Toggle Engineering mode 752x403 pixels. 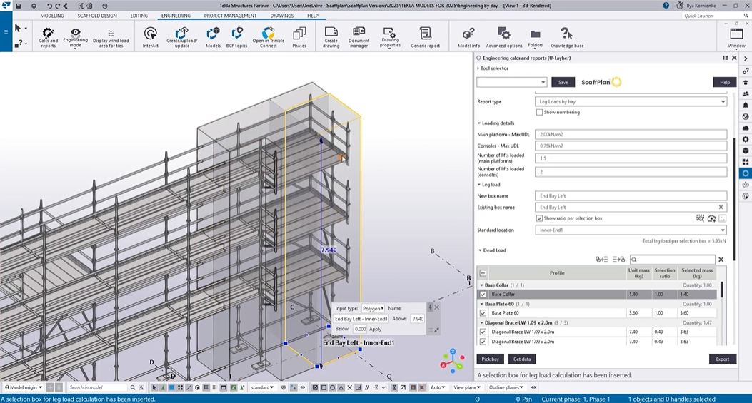pos(75,37)
